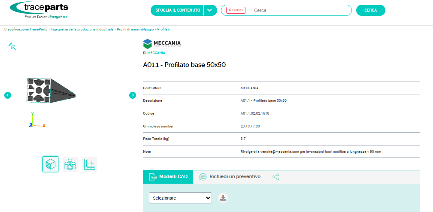Show previous image with left arrow
433x212 pixels.
[x=8, y=95]
